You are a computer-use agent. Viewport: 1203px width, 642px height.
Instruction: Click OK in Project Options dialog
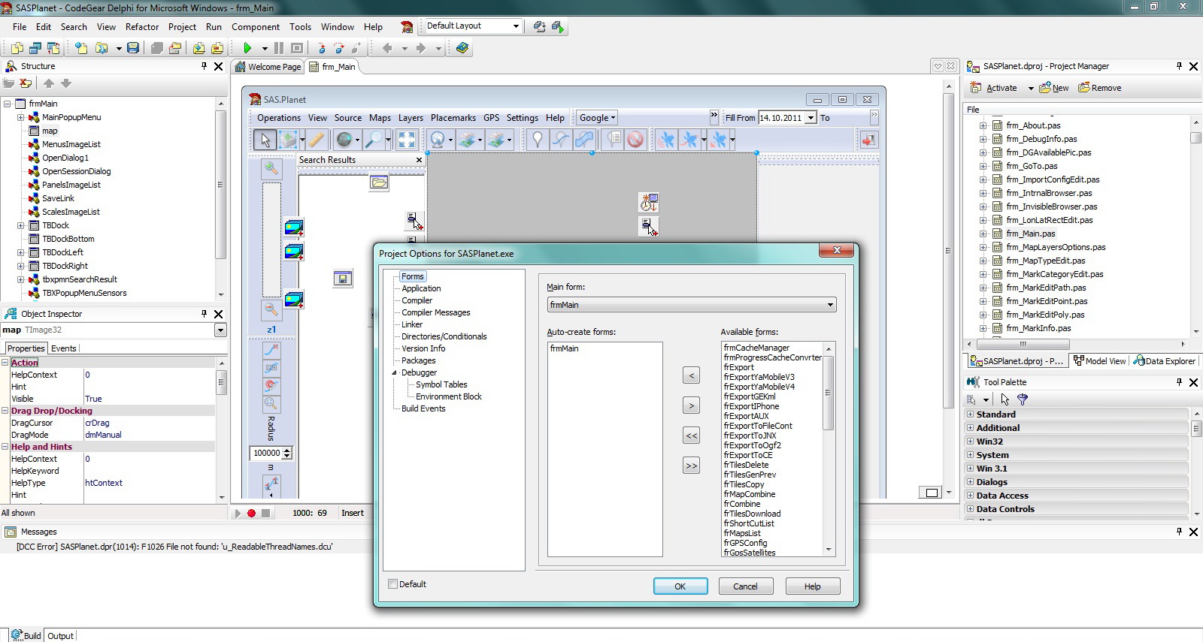click(680, 586)
